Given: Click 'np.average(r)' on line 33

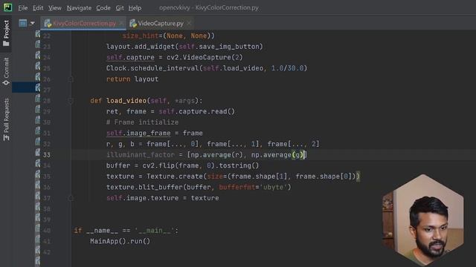Looking at the screenshot, I should 216,155.
